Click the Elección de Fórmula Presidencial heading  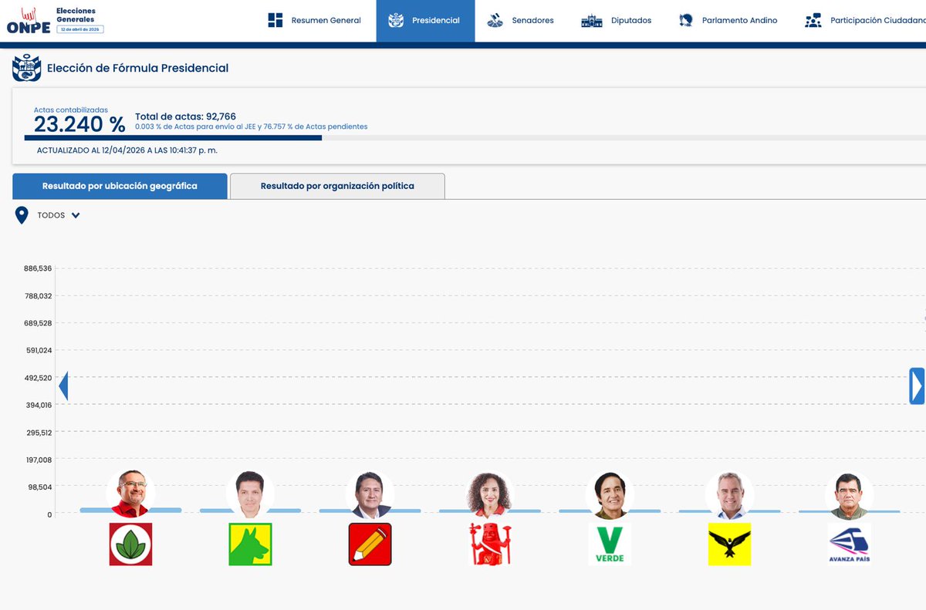click(x=138, y=68)
